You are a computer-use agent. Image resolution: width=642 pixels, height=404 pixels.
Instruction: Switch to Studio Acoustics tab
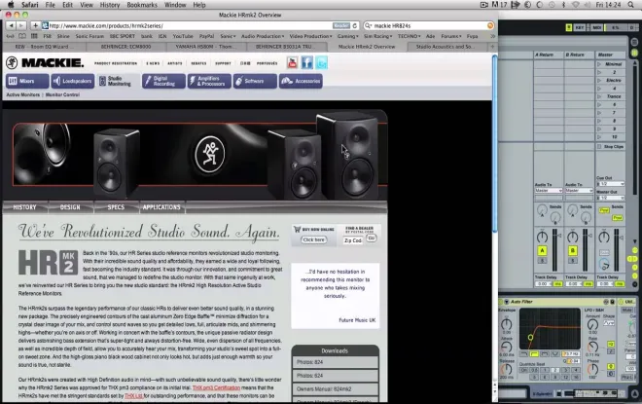pos(446,47)
